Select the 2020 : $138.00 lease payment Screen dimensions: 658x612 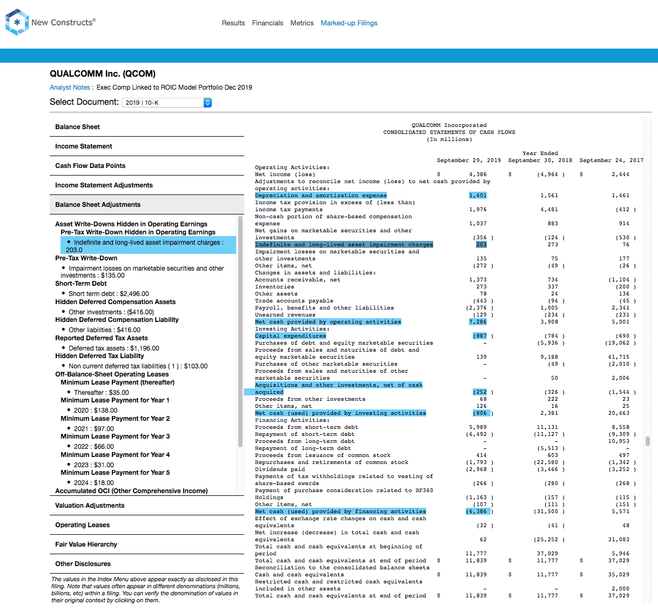(96, 411)
